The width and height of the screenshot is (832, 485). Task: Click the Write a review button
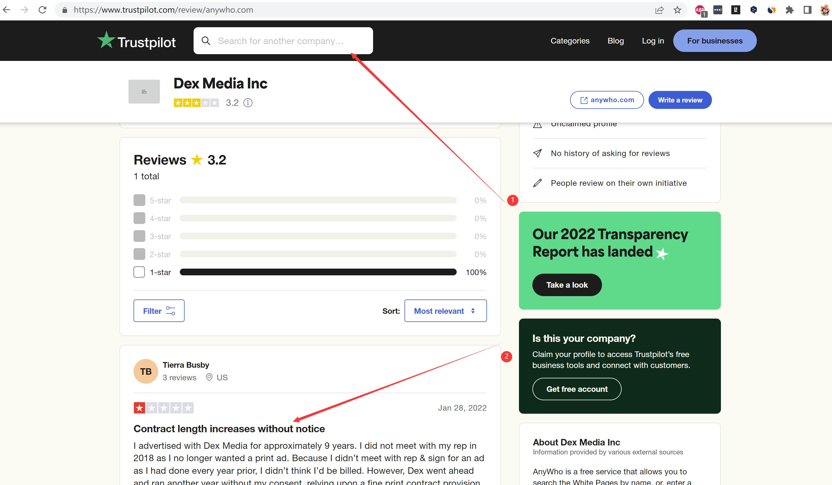(680, 100)
